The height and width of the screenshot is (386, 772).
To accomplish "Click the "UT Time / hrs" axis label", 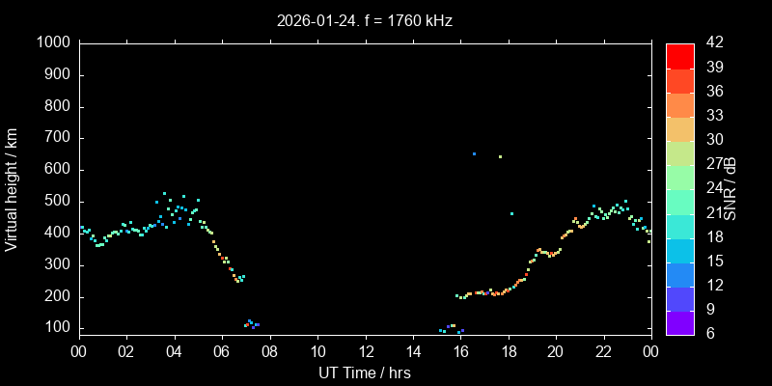I will point(365,372).
